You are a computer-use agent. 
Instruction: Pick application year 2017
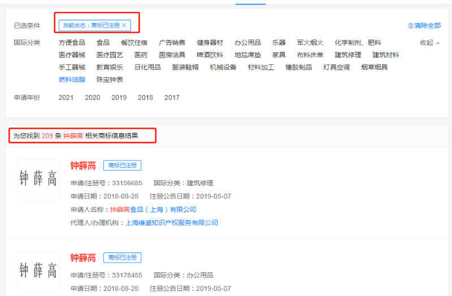(x=172, y=97)
